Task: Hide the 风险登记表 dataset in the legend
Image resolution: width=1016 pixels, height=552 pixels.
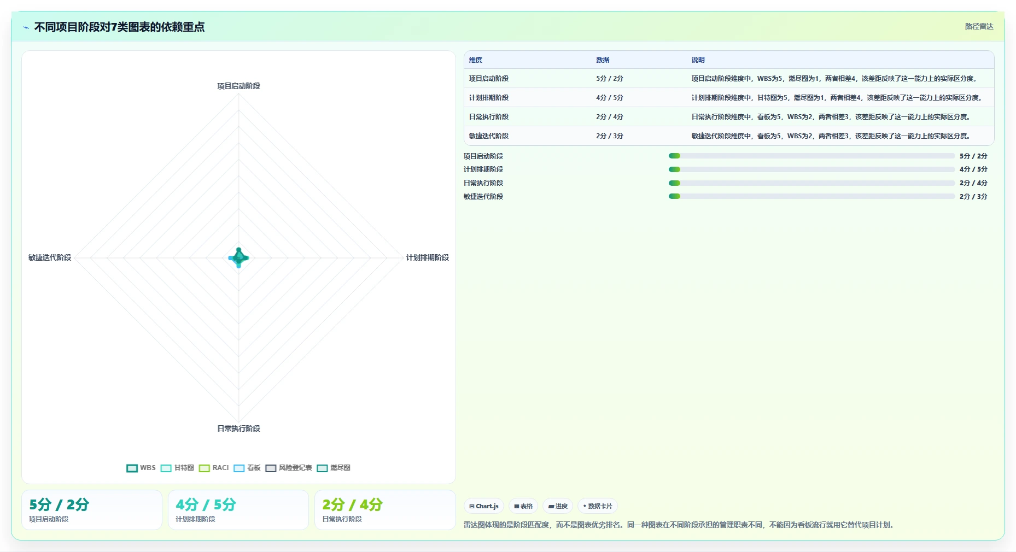Action: [289, 468]
